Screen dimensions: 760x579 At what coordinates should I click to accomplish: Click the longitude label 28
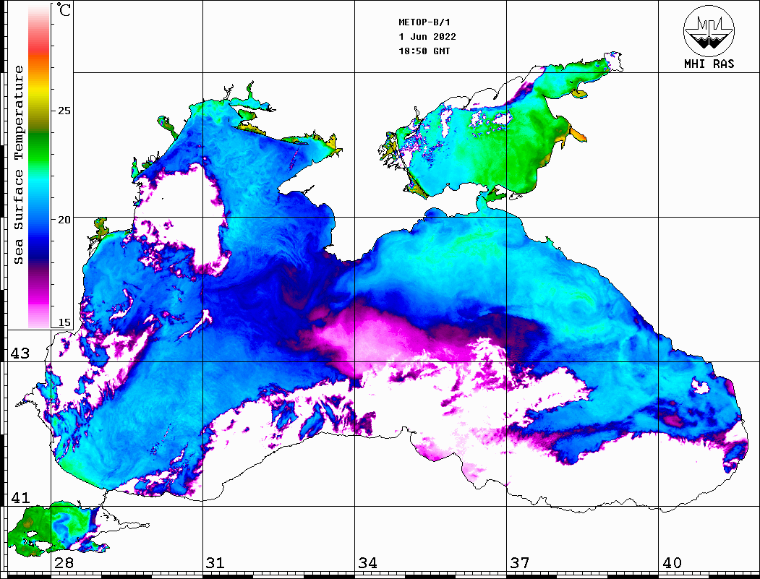click(x=64, y=562)
